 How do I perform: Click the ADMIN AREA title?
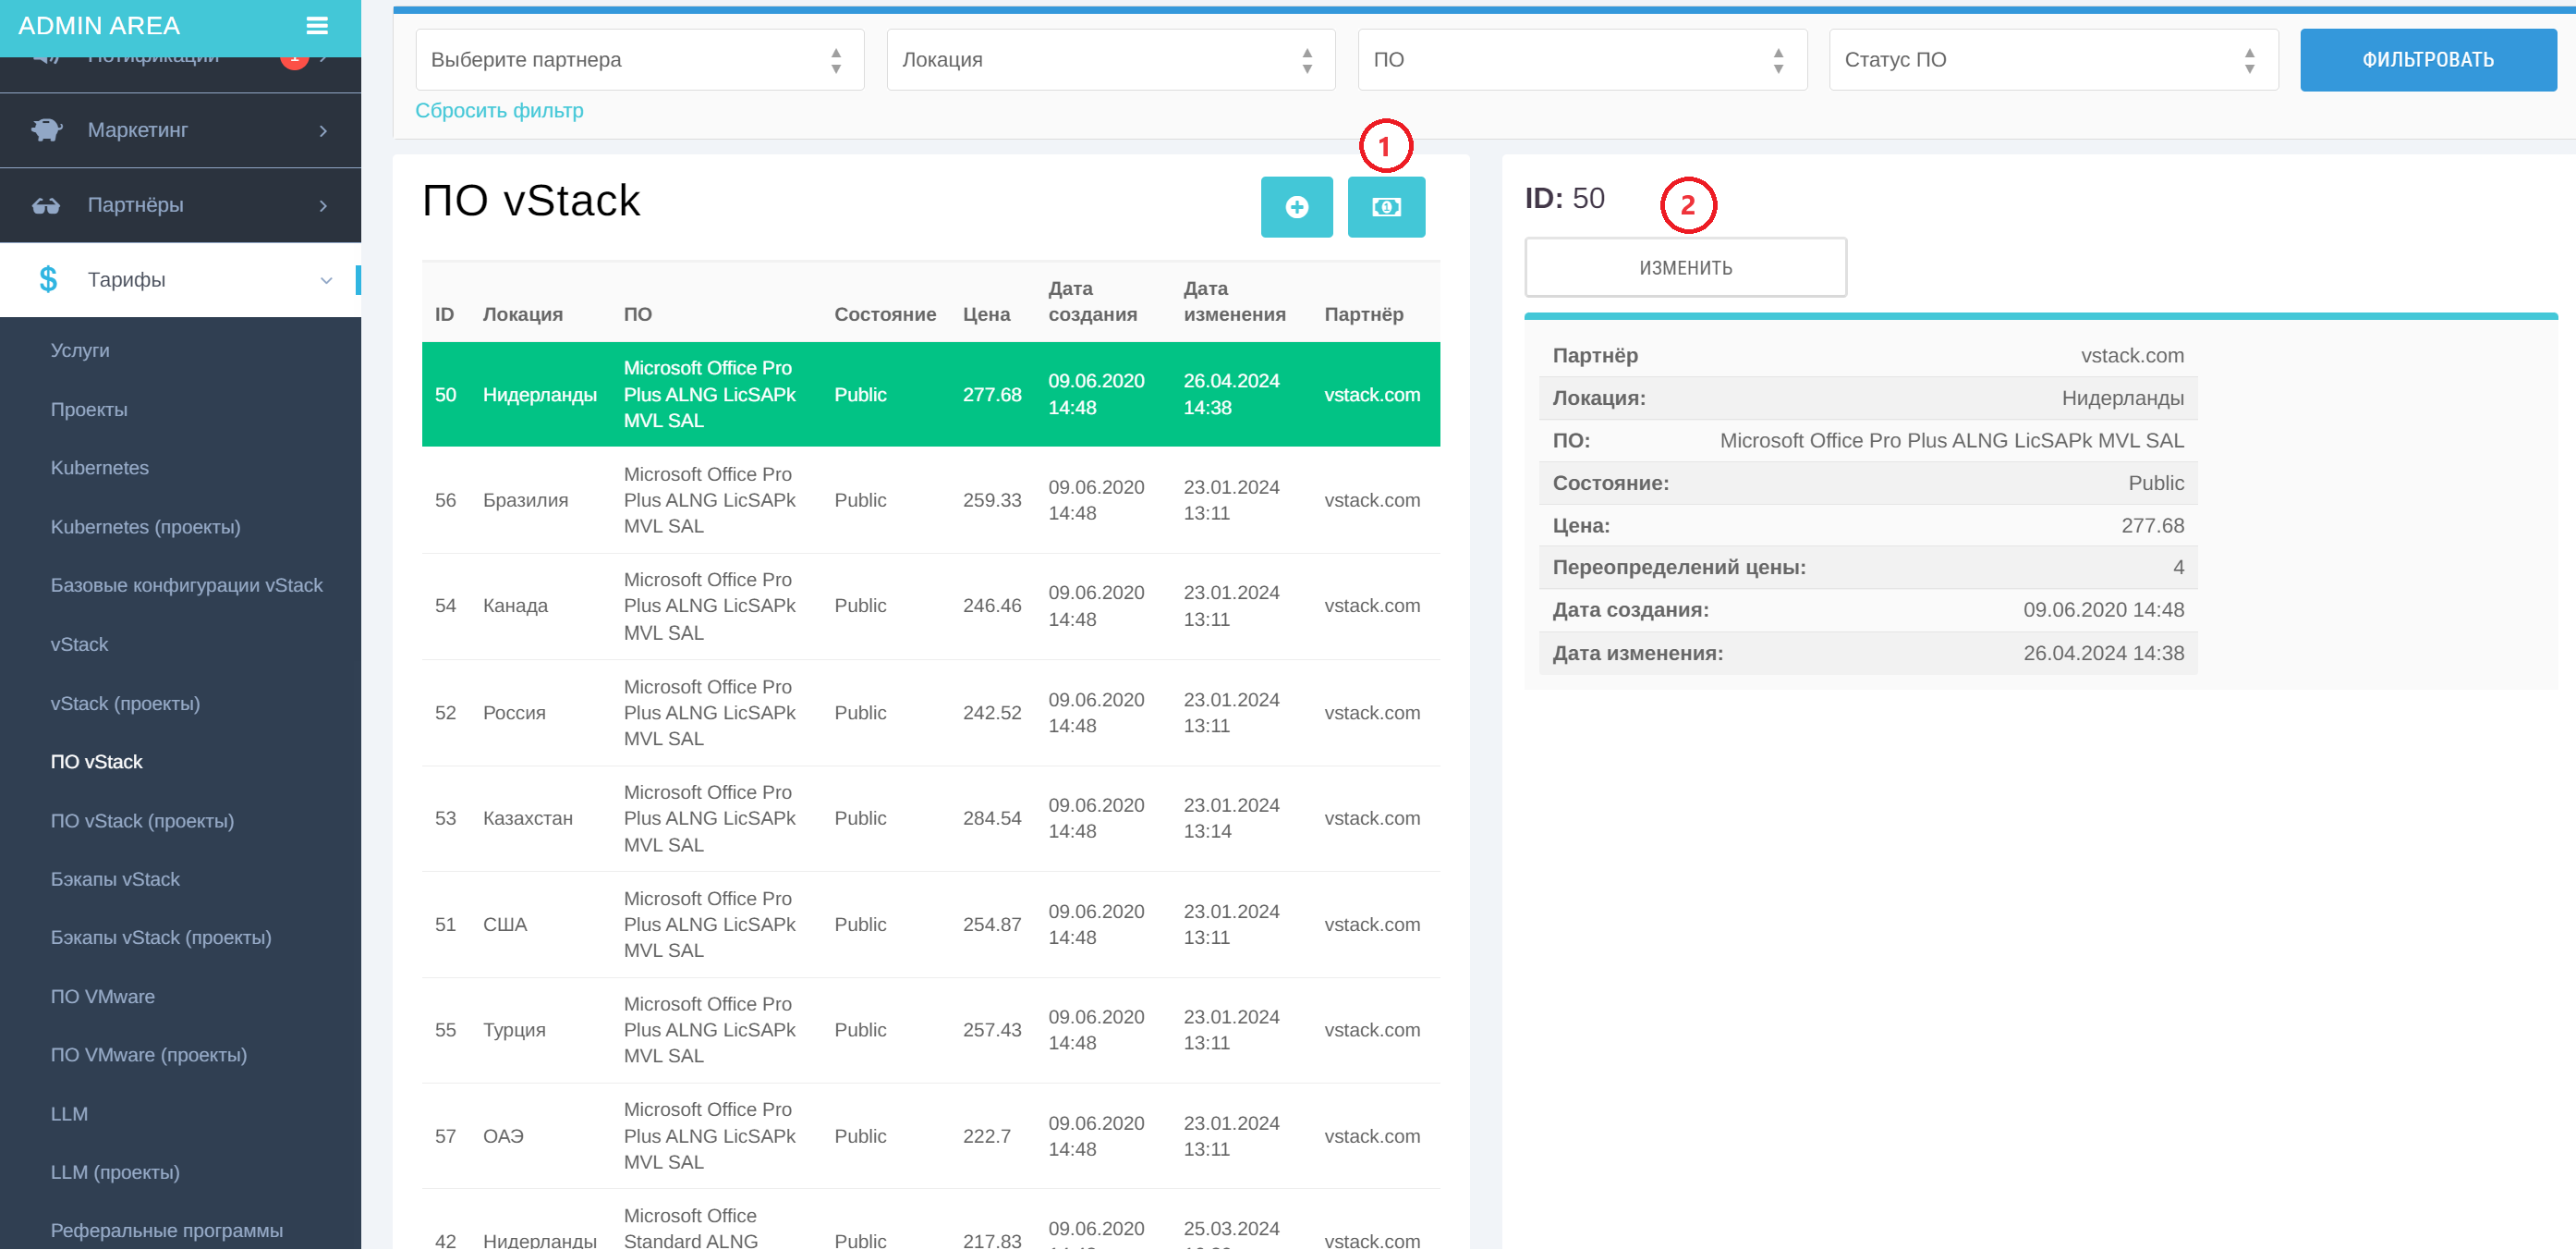click(99, 26)
